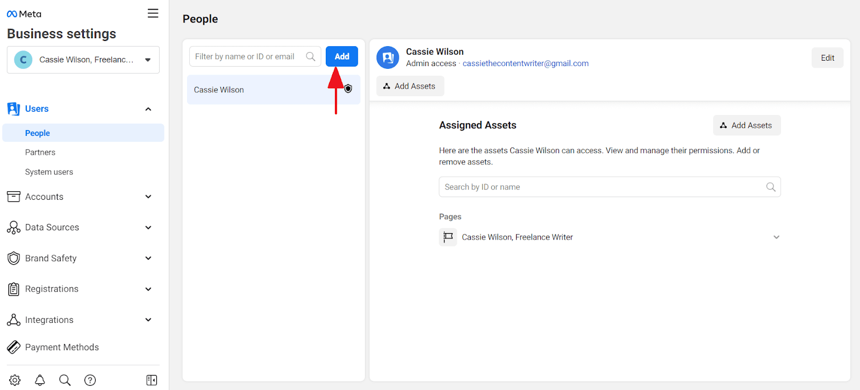
Task: Focus the Search by ID or name field
Action: (x=610, y=187)
